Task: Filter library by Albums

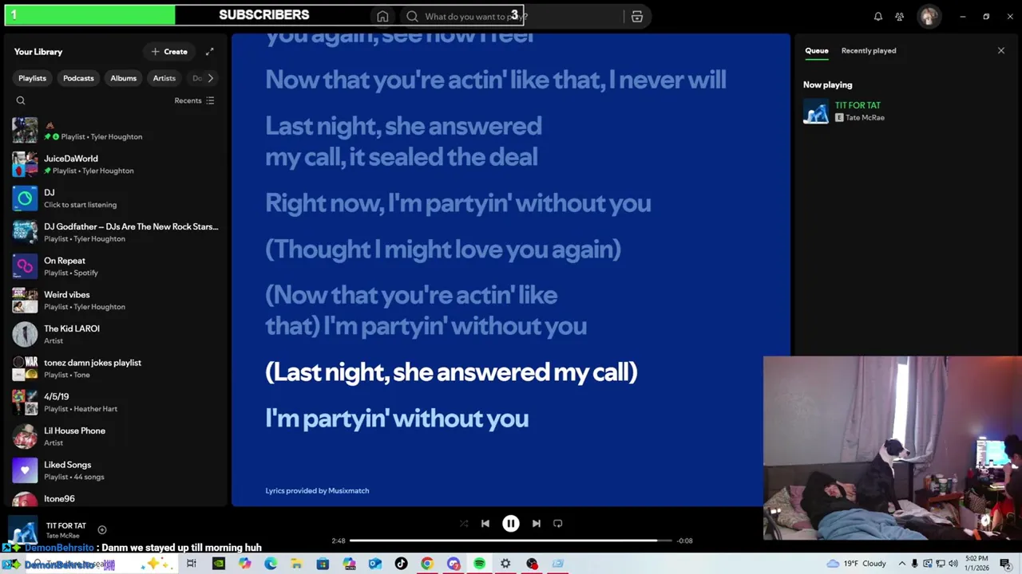Action: (x=123, y=78)
